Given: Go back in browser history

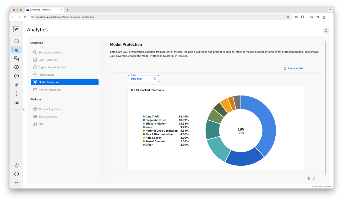Looking at the screenshot, I should coord(13,17).
